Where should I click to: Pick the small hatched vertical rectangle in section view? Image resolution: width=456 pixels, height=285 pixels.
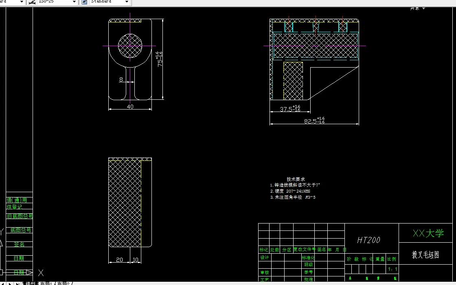[x=293, y=81]
